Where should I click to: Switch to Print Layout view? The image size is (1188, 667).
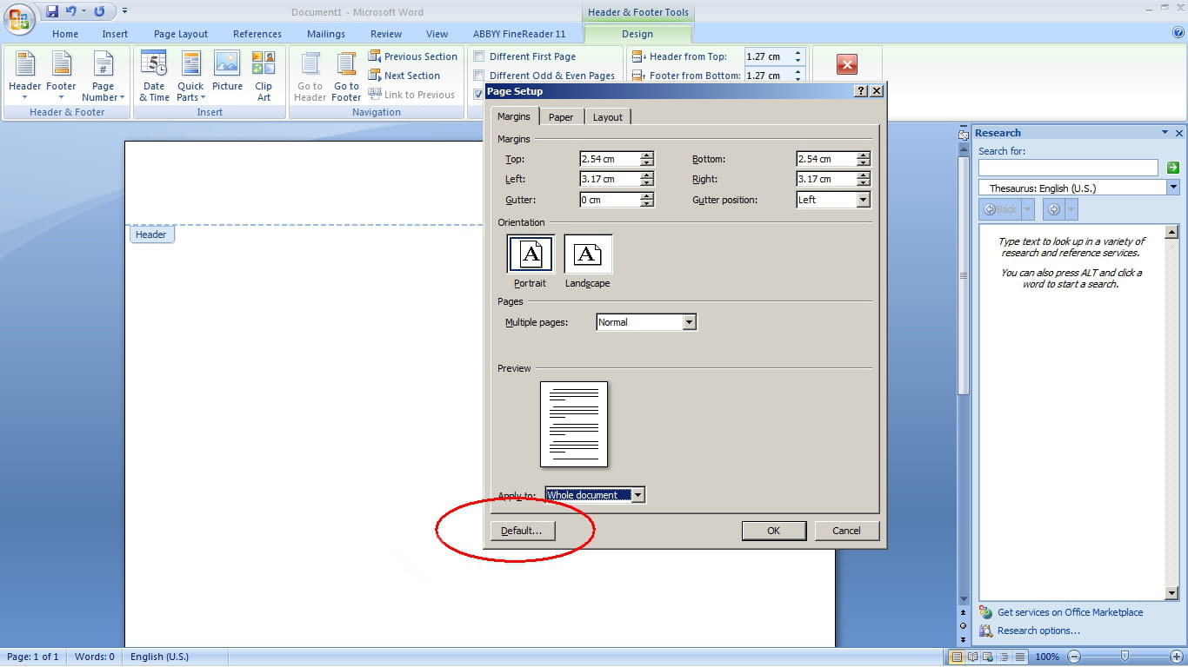pyautogui.click(x=957, y=657)
